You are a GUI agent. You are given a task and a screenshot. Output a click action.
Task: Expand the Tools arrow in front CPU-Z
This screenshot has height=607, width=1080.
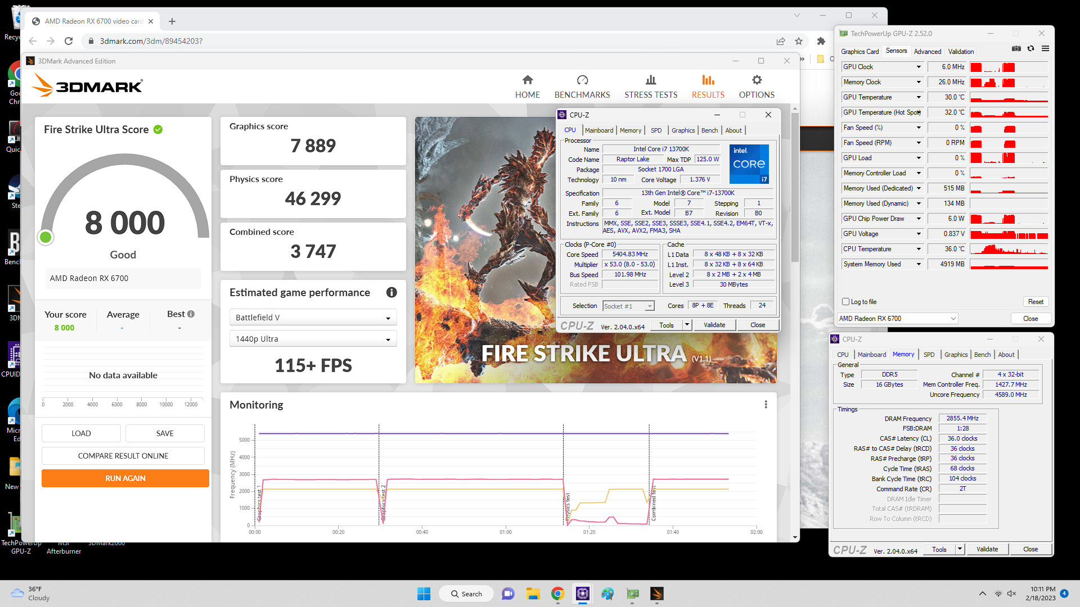(x=687, y=325)
